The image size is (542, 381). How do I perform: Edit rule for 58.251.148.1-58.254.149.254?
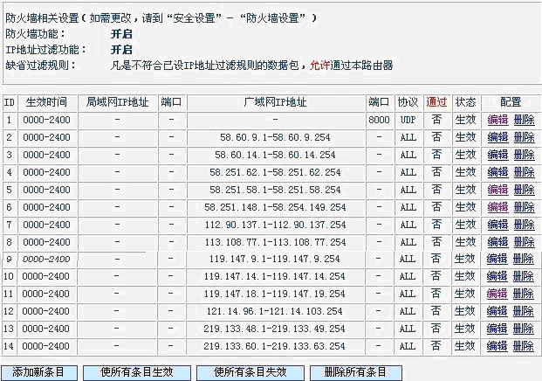pyautogui.click(x=497, y=207)
